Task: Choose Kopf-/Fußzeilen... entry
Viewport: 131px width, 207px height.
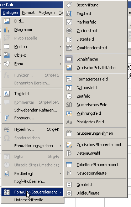Action: tap(32, 181)
